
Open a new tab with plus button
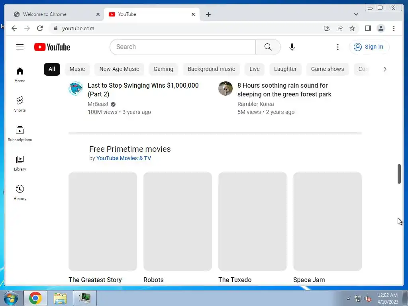[x=208, y=14]
